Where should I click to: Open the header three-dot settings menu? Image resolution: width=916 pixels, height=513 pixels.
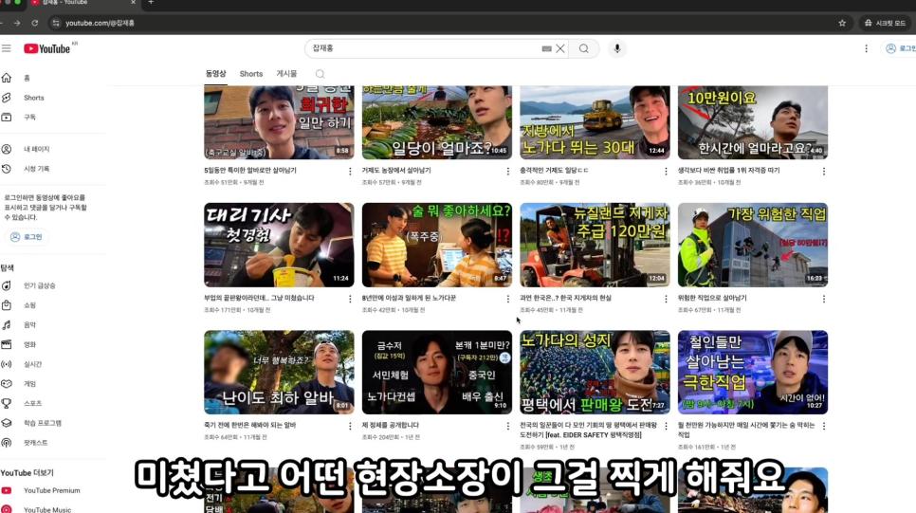[866, 48]
